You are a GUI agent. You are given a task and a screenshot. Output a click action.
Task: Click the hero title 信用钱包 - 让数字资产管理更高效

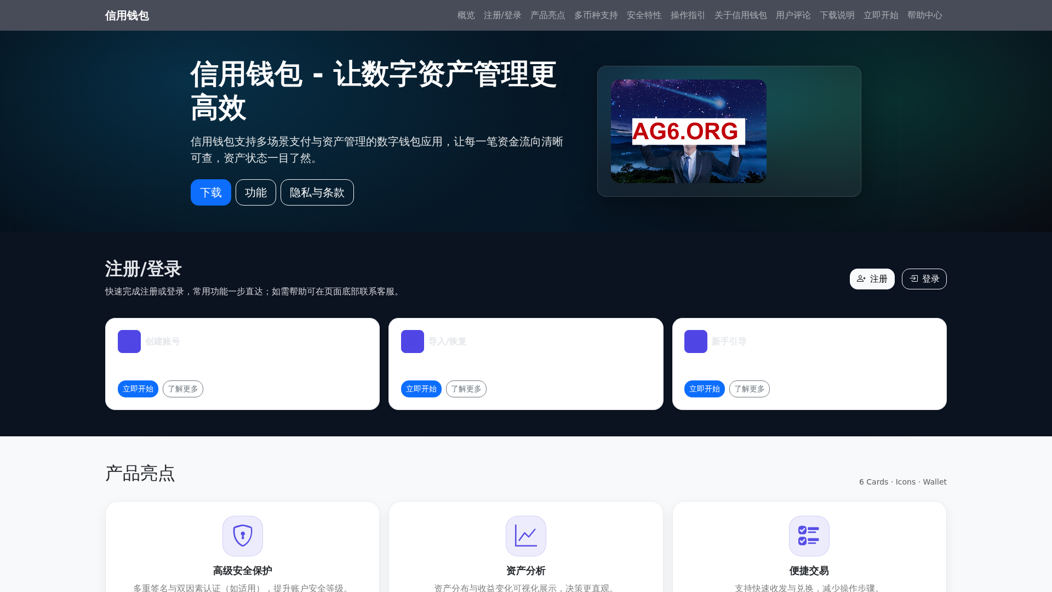pos(374,91)
